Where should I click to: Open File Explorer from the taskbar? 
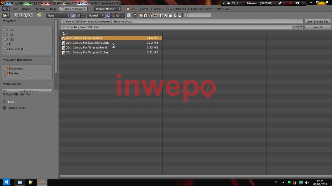pyautogui.click(x=20, y=182)
